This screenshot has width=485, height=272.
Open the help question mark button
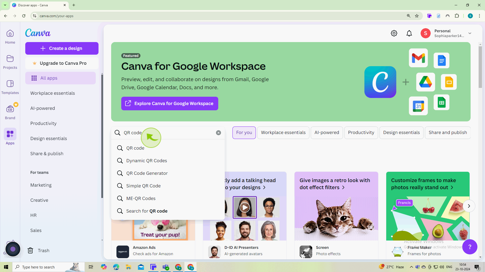(470, 247)
